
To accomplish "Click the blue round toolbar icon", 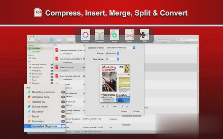I will pyautogui.click(x=52, y=40).
